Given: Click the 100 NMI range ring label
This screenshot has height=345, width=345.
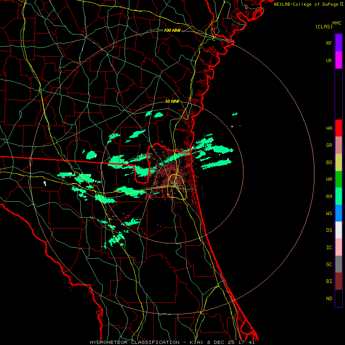Looking at the screenshot, I should tap(172, 30).
